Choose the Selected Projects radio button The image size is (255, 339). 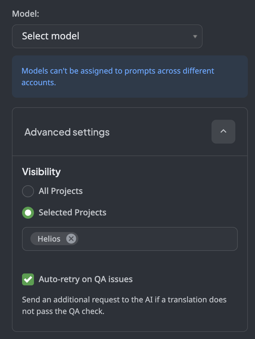[x=28, y=213]
